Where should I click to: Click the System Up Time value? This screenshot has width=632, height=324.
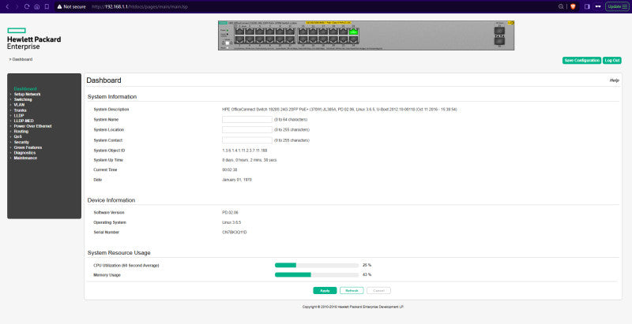[x=249, y=160]
